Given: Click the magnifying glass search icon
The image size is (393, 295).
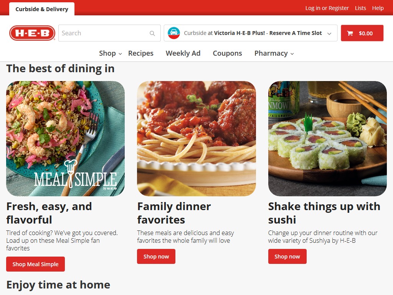Looking at the screenshot, I should [152, 33].
